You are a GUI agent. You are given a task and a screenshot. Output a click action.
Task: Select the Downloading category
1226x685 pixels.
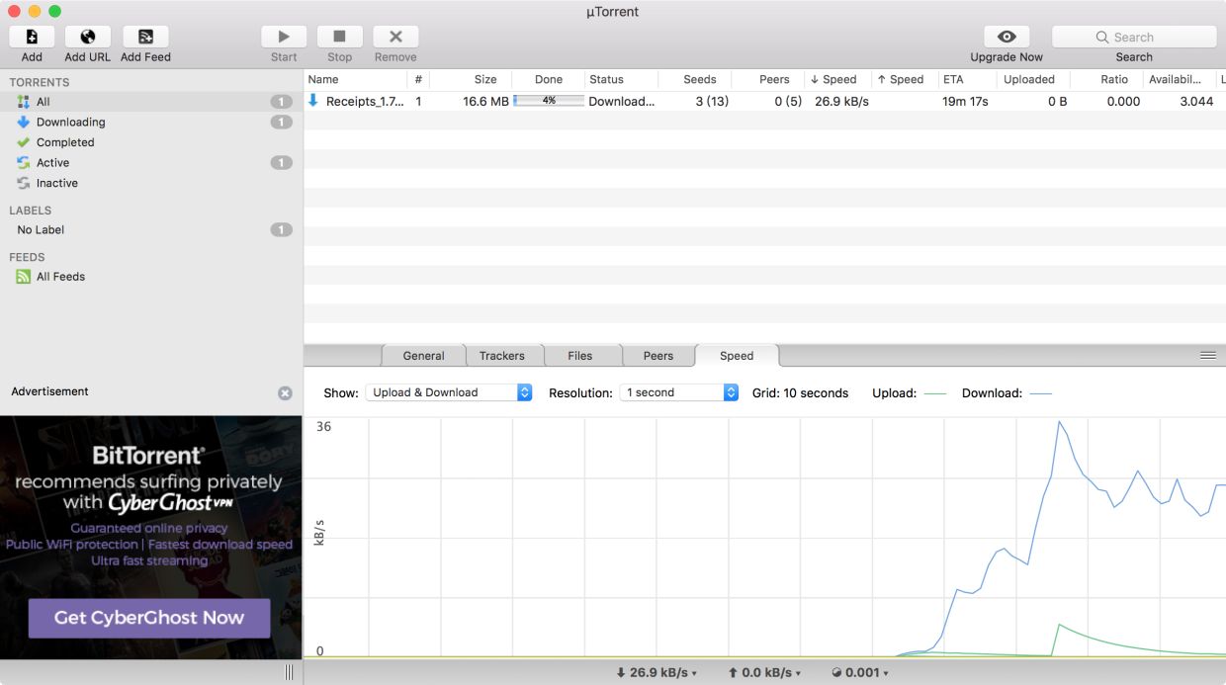(151, 122)
